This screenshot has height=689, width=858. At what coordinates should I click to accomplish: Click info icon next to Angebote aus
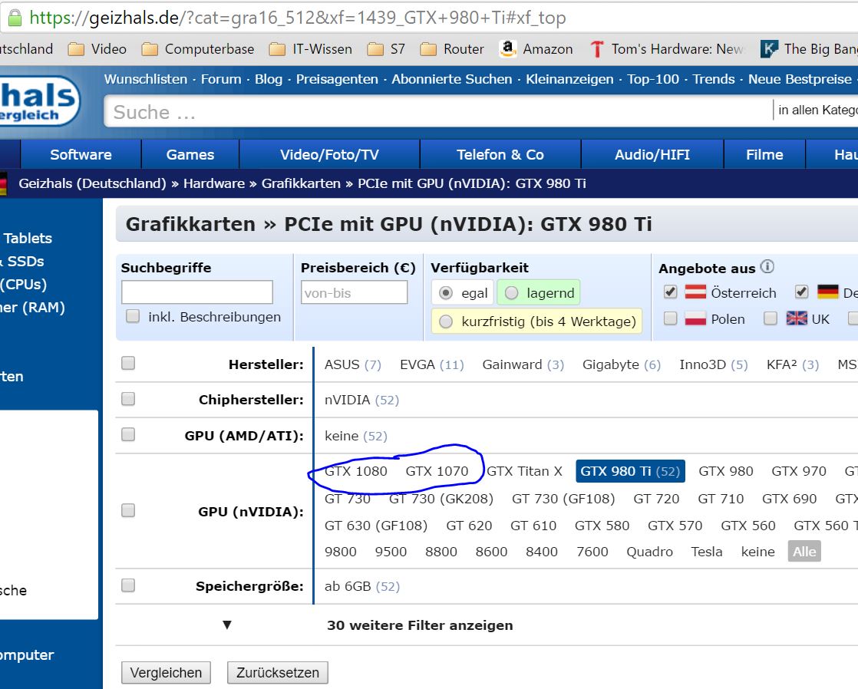point(767,266)
